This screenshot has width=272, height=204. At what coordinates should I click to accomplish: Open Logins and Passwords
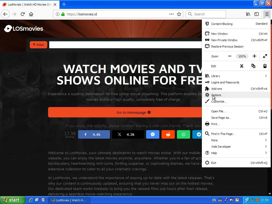(236, 82)
